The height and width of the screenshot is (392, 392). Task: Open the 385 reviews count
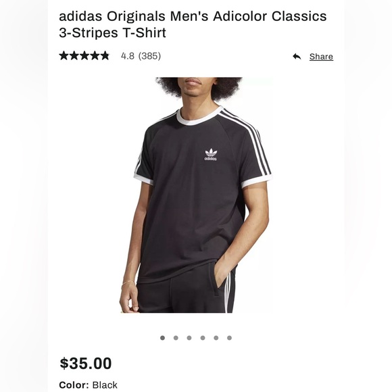click(149, 56)
